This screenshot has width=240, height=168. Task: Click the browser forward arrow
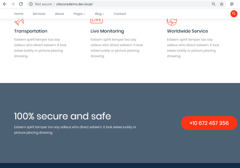(x=13, y=4)
